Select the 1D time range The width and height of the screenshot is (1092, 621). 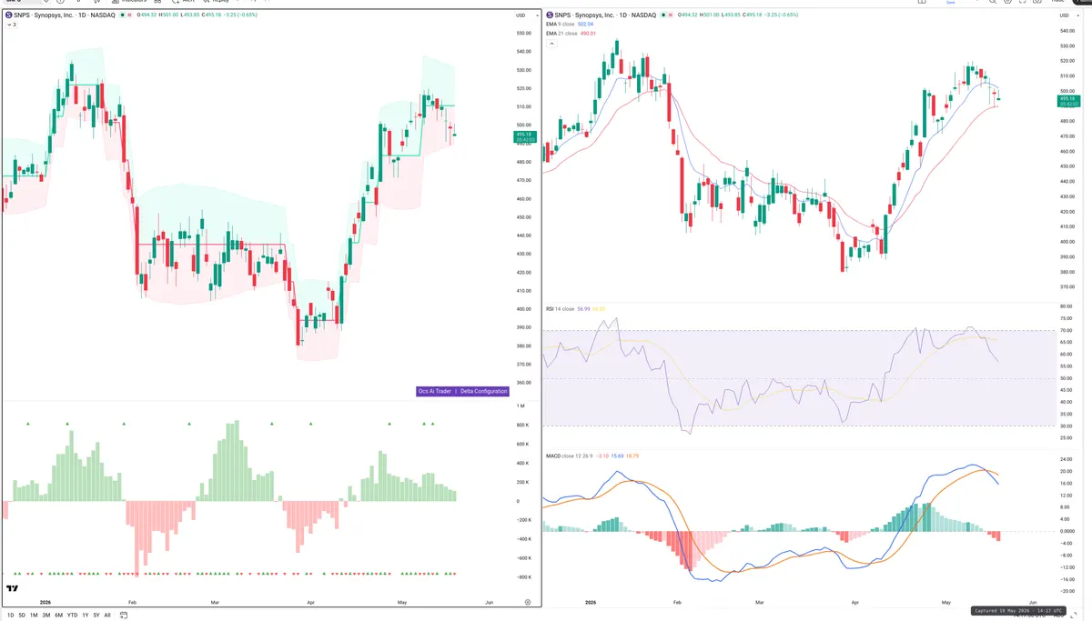click(x=10, y=616)
